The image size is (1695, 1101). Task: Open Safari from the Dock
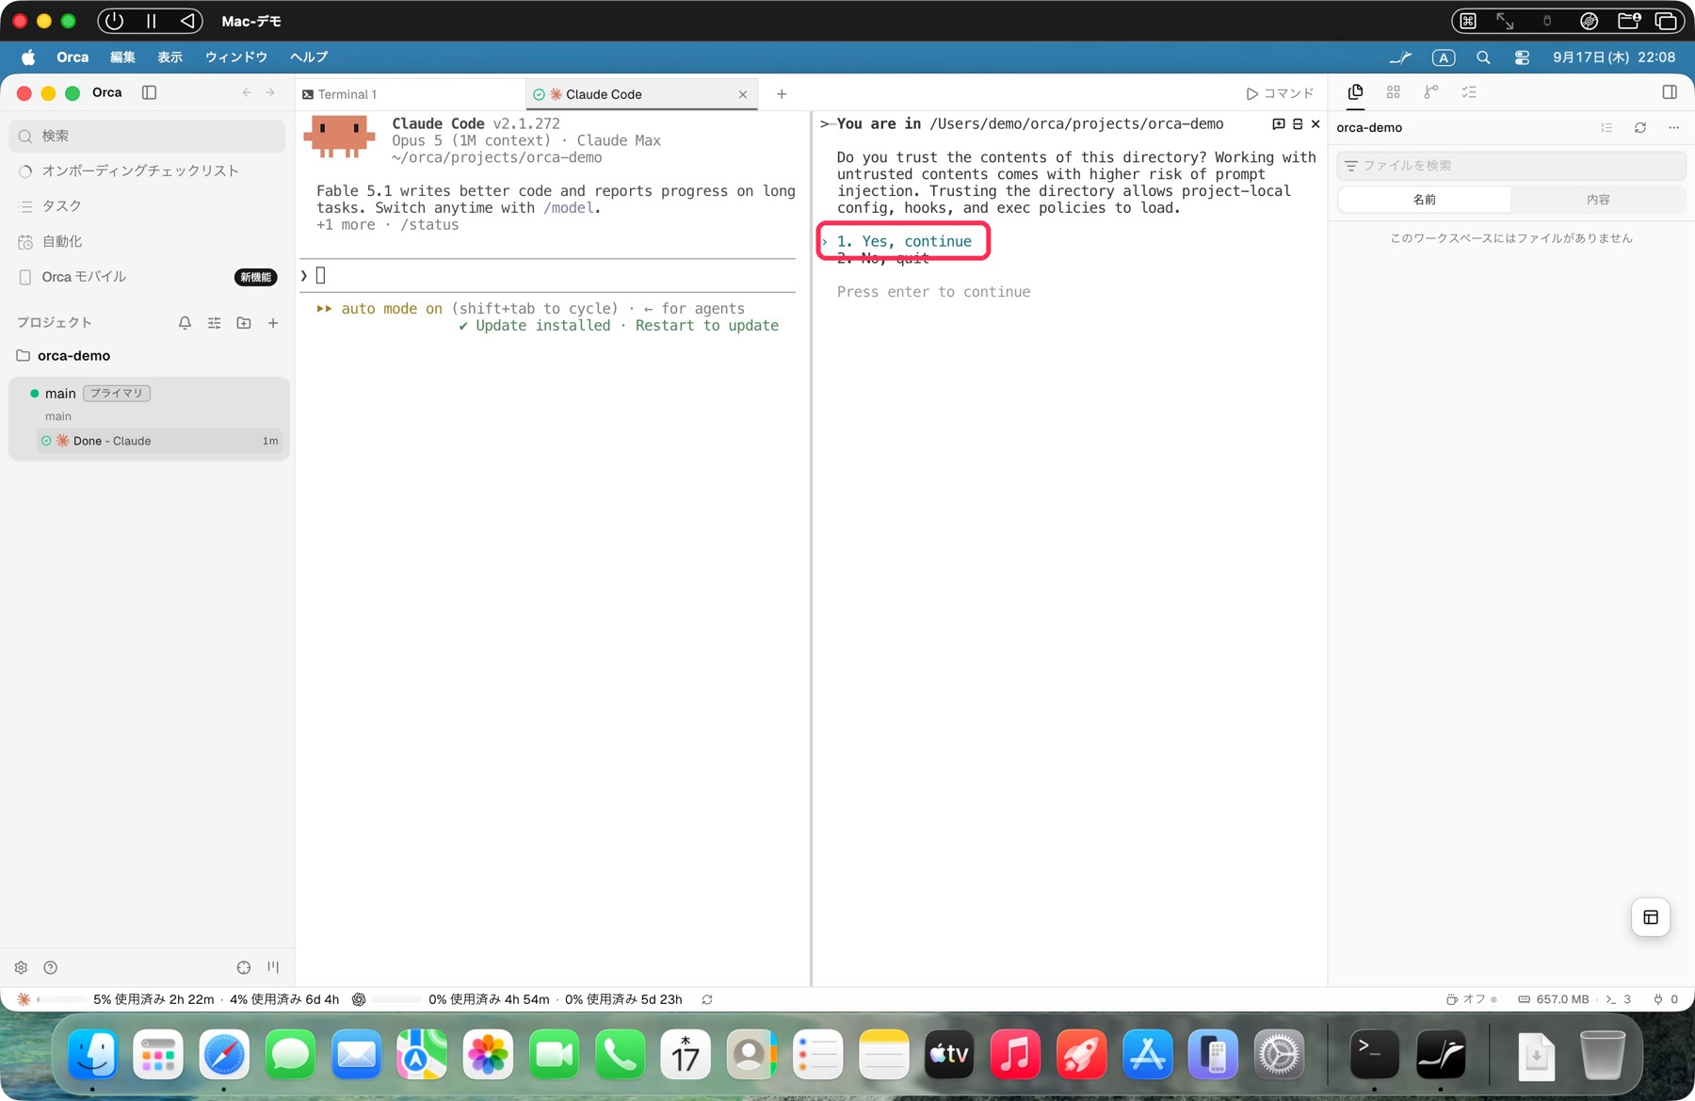pyautogui.click(x=224, y=1055)
